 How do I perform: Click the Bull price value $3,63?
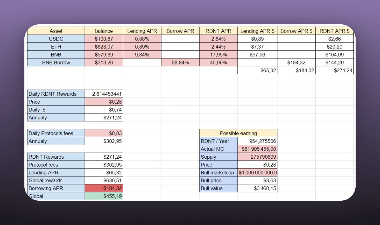click(x=257, y=180)
